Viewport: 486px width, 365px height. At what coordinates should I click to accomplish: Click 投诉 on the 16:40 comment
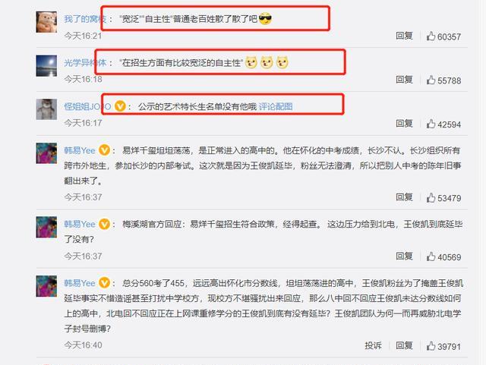pyautogui.click(x=373, y=345)
